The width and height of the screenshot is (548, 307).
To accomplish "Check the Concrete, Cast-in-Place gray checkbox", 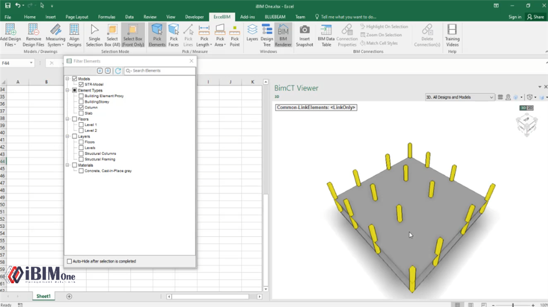I will 81,171.
